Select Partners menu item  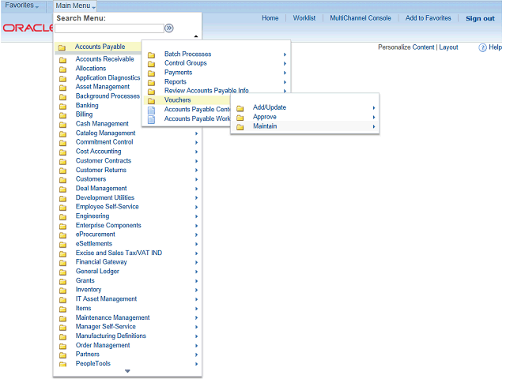(88, 355)
